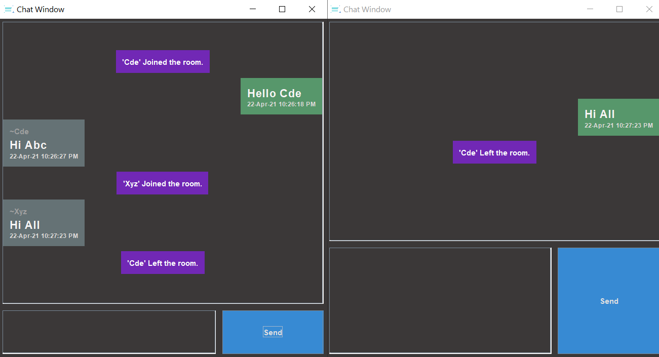Click the Chat Window app icon on left window
The height and width of the screenshot is (357, 659).
(8, 9)
